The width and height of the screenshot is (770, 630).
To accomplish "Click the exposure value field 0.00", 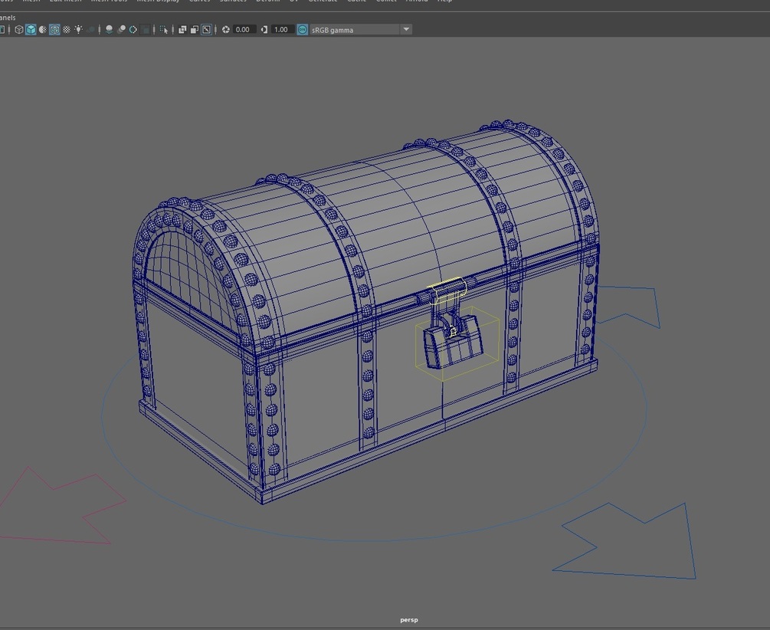I will pyautogui.click(x=244, y=29).
